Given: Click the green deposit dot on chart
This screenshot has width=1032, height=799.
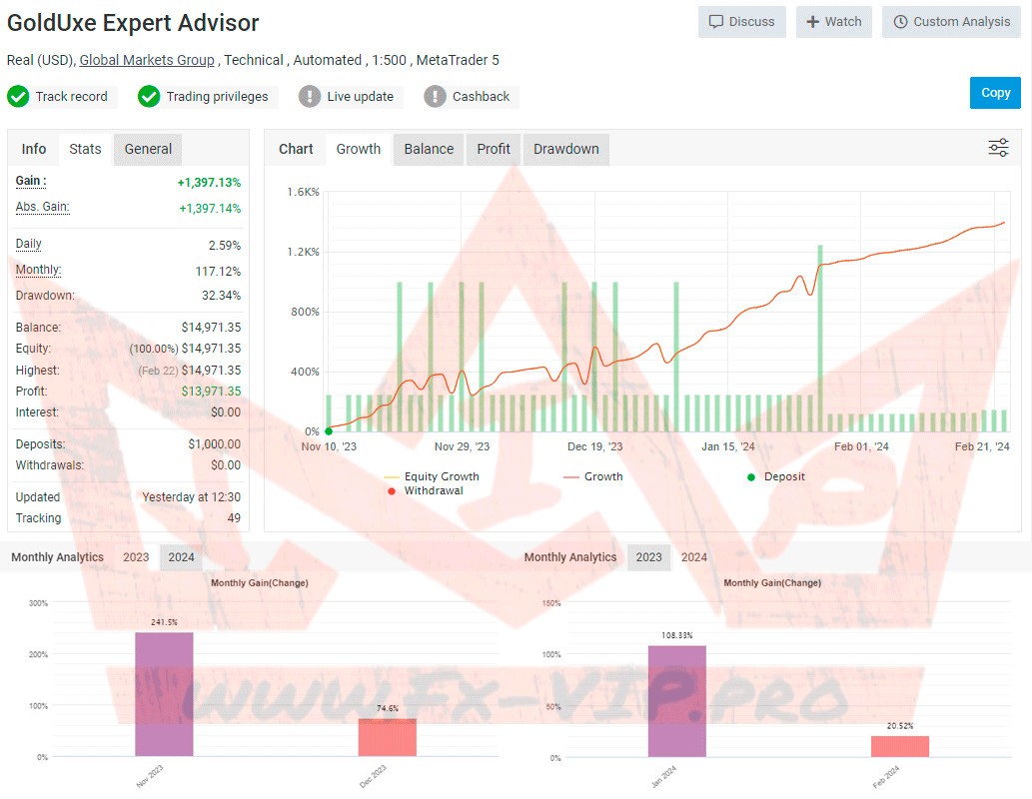Looking at the screenshot, I should click(x=329, y=431).
